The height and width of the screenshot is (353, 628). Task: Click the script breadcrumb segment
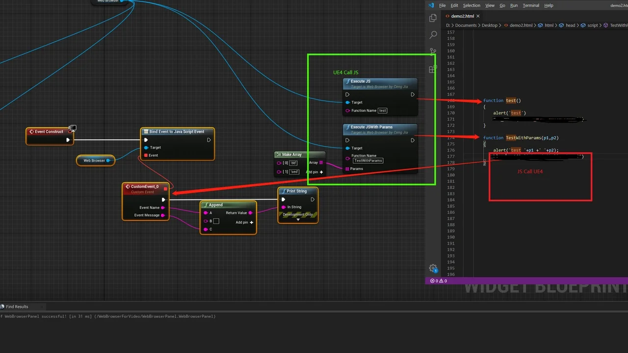593,25
